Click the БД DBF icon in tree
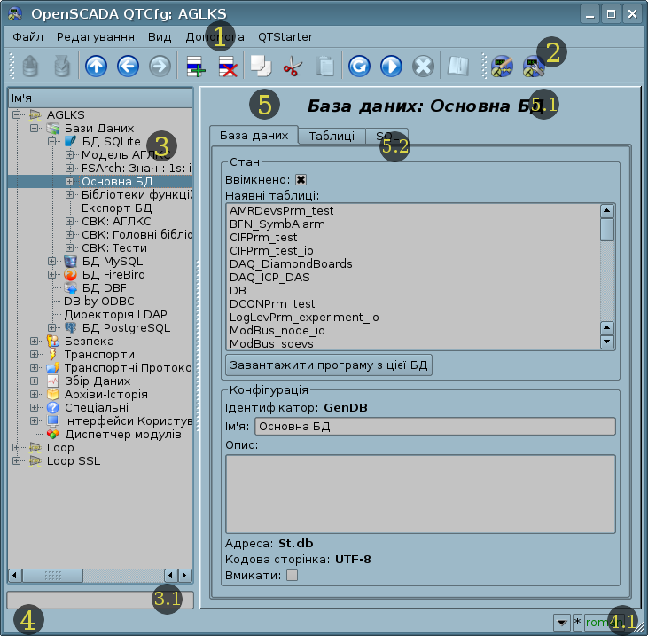 [71, 287]
